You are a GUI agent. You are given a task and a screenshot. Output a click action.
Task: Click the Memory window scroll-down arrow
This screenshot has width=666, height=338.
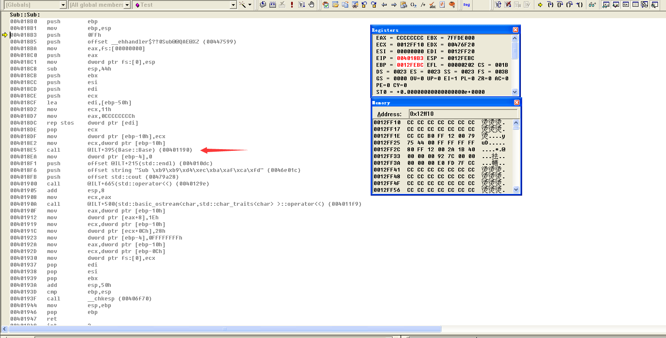tap(516, 190)
